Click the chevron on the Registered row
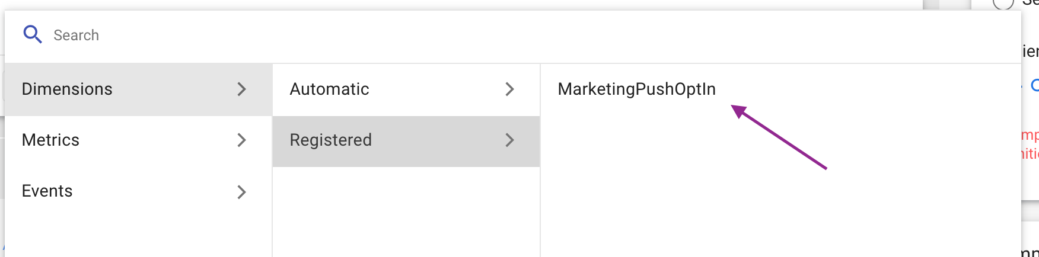1039x257 pixels. [509, 140]
